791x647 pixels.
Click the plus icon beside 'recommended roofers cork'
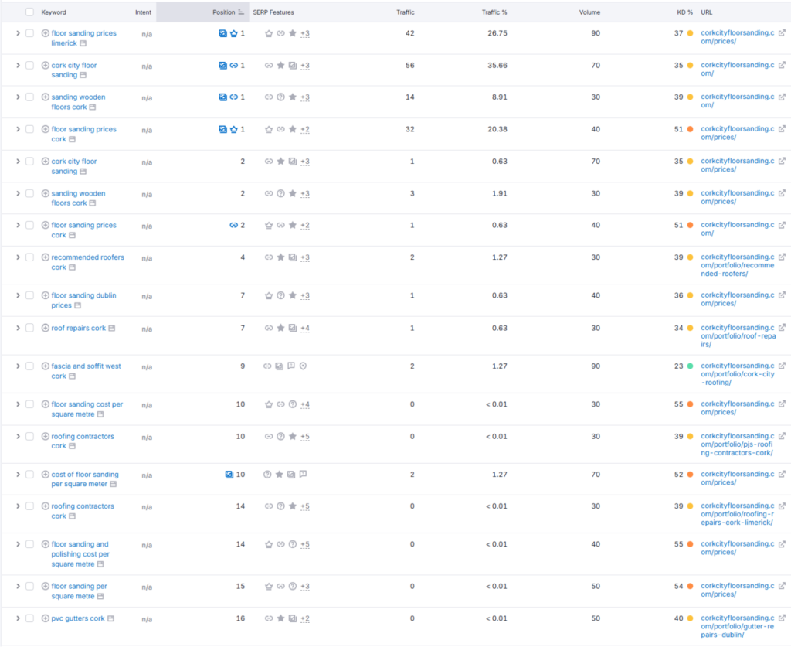coord(45,257)
